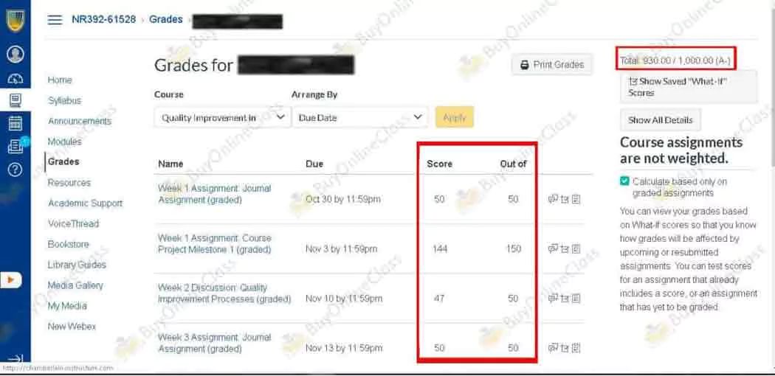Open New Webex in course menu

pos(72,327)
